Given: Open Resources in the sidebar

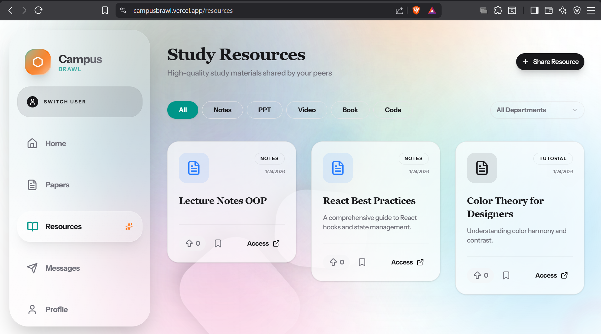Looking at the screenshot, I should tap(80, 227).
